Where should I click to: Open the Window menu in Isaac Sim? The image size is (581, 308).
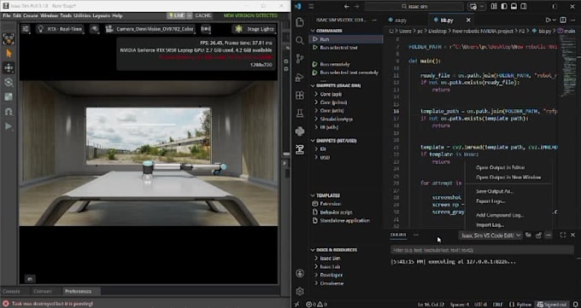[49, 15]
